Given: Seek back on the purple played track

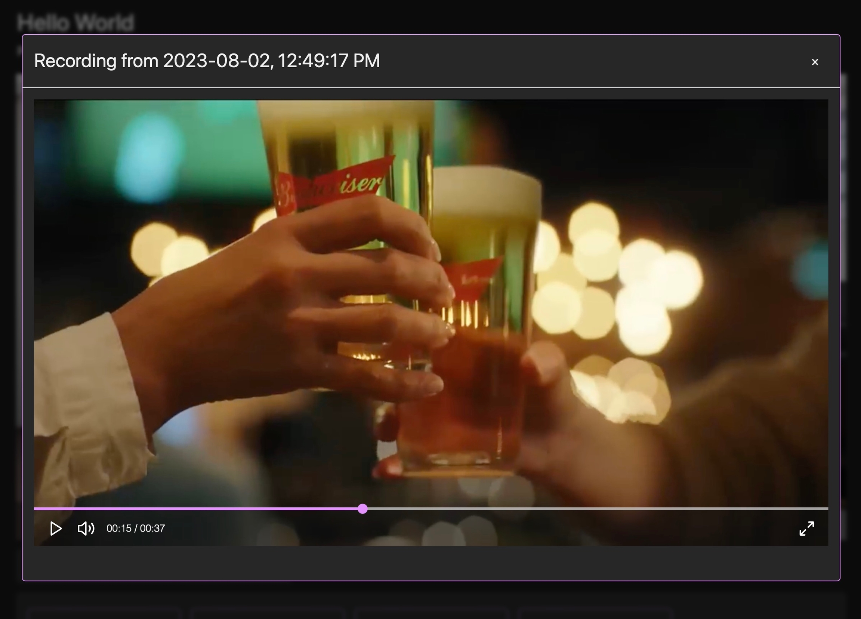Looking at the screenshot, I should [x=190, y=508].
